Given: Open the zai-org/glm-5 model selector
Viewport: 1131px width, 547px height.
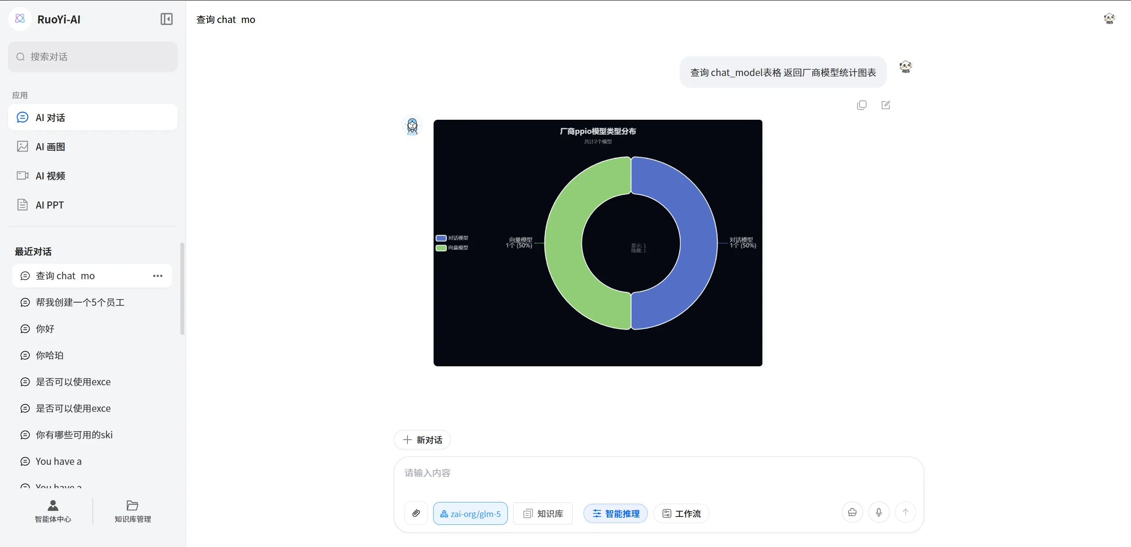Looking at the screenshot, I should pyautogui.click(x=470, y=513).
